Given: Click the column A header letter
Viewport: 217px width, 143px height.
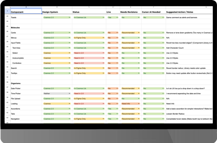Looking at the screenshot, I should (26, 7).
